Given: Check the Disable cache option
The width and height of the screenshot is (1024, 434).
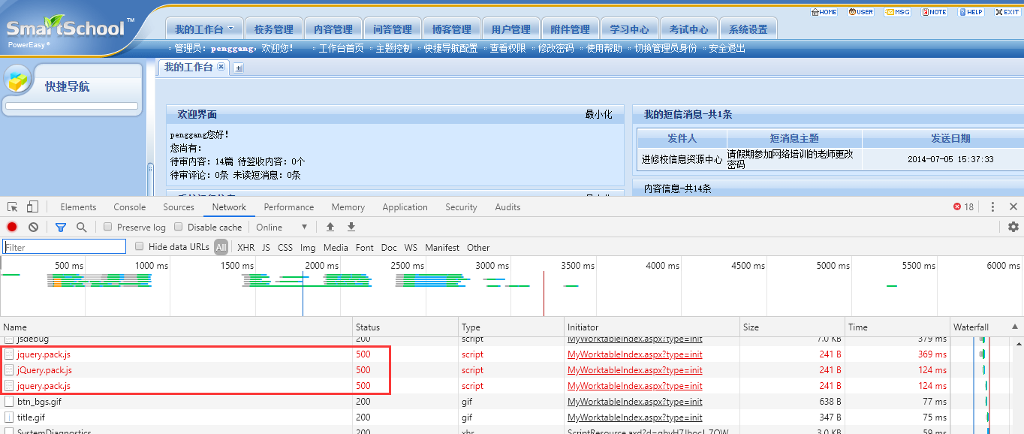Looking at the screenshot, I should click(x=179, y=227).
